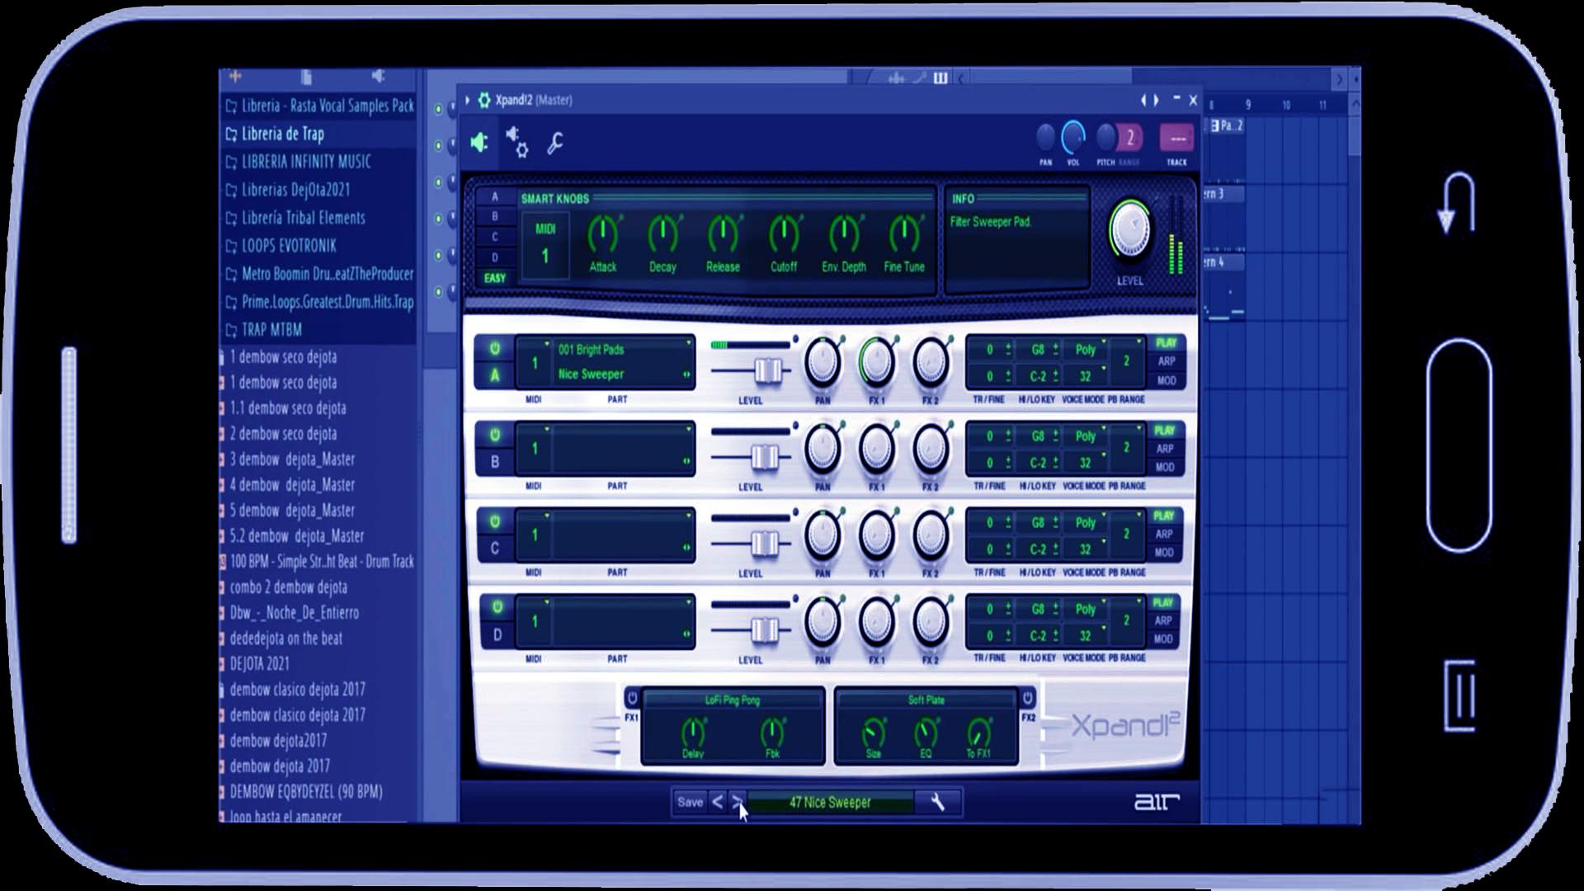Open the LoFi Ping Pong effect selector
The height and width of the screenshot is (891, 1584).
tap(733, 700)
